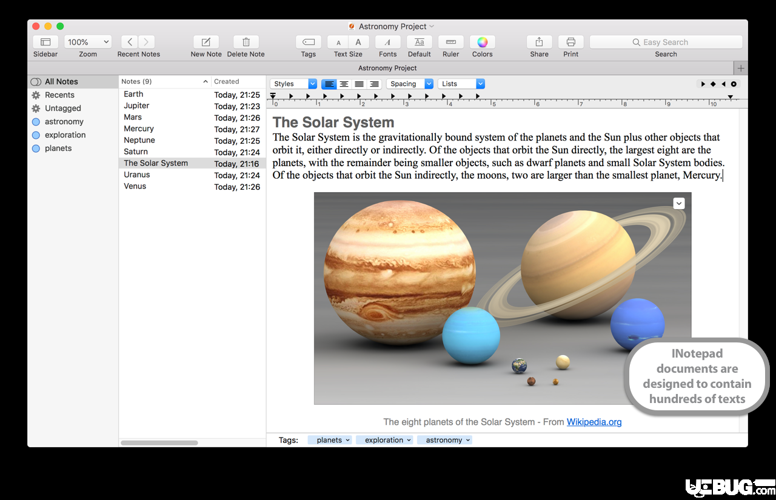The height and width of the screenshot is (500, 776).
Task: Toggle the Ruler toolbar icon
Action: coord(451,42)
